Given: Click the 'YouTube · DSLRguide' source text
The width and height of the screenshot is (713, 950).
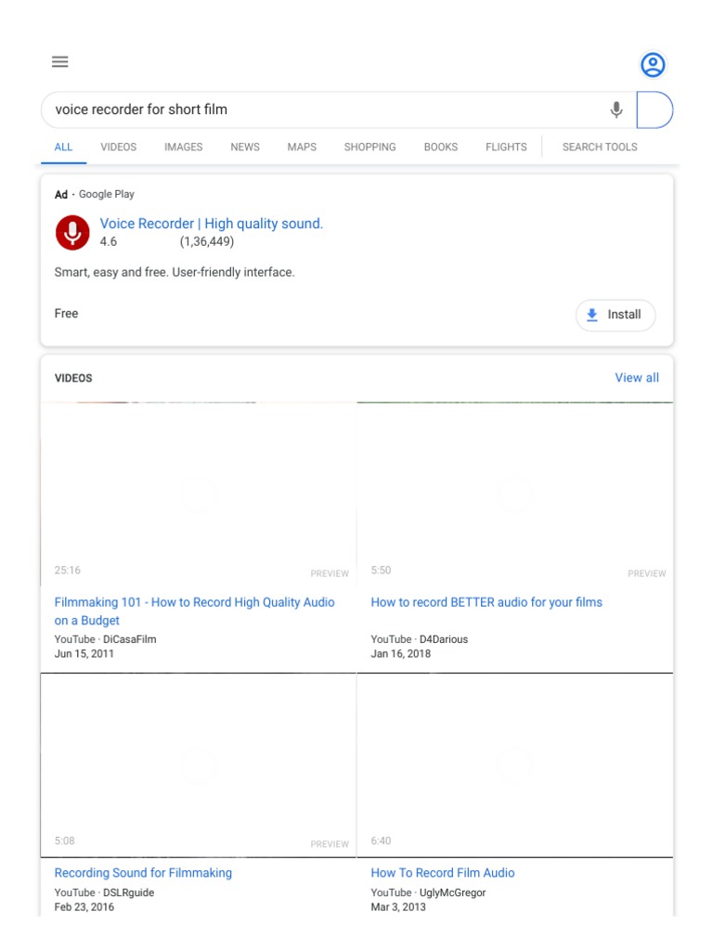Looking at the screenshot, I should tap(104, 893).
